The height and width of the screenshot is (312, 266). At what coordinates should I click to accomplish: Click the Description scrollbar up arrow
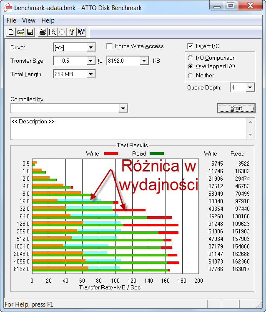pos(250,122)
